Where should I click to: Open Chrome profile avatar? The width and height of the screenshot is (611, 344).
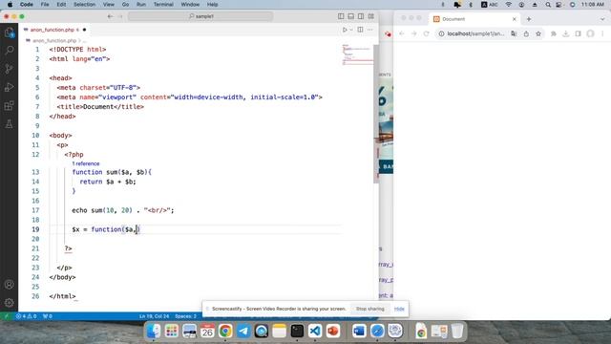(x=590, y=34)
